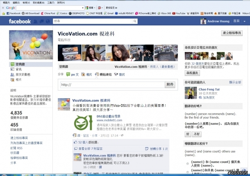
Task: Choose 影片 share option
Action: 120,75
